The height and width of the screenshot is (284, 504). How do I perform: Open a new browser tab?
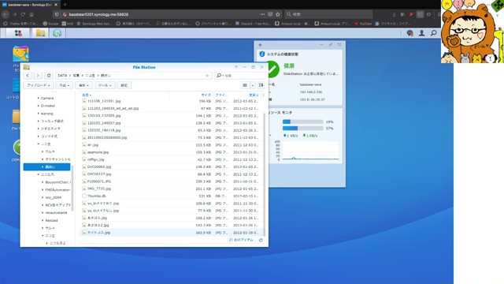65,5
